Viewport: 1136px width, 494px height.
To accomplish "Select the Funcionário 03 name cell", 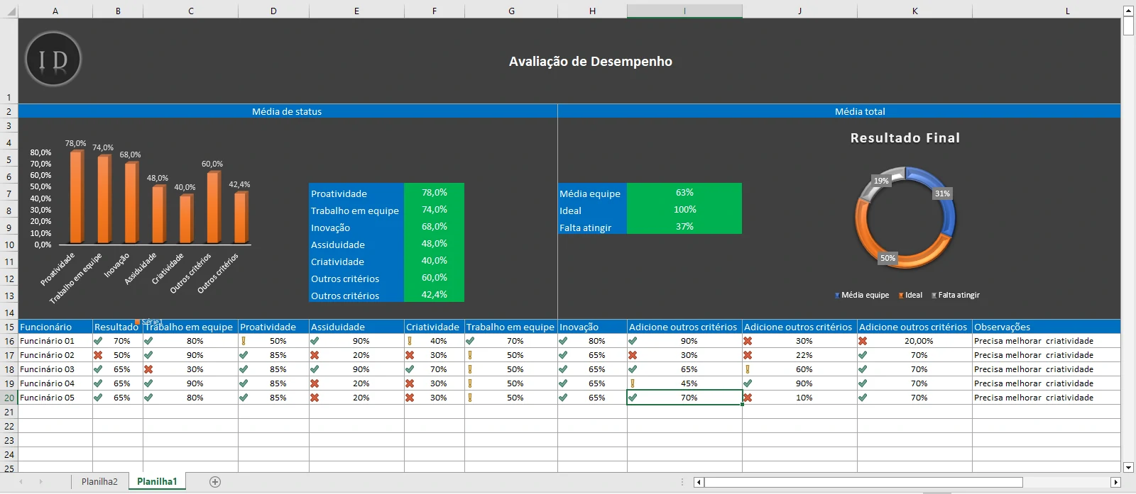I will point(55,369).
